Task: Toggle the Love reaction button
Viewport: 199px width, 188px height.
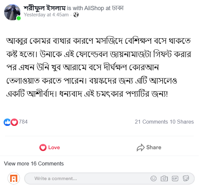Action: pos(50,147)
